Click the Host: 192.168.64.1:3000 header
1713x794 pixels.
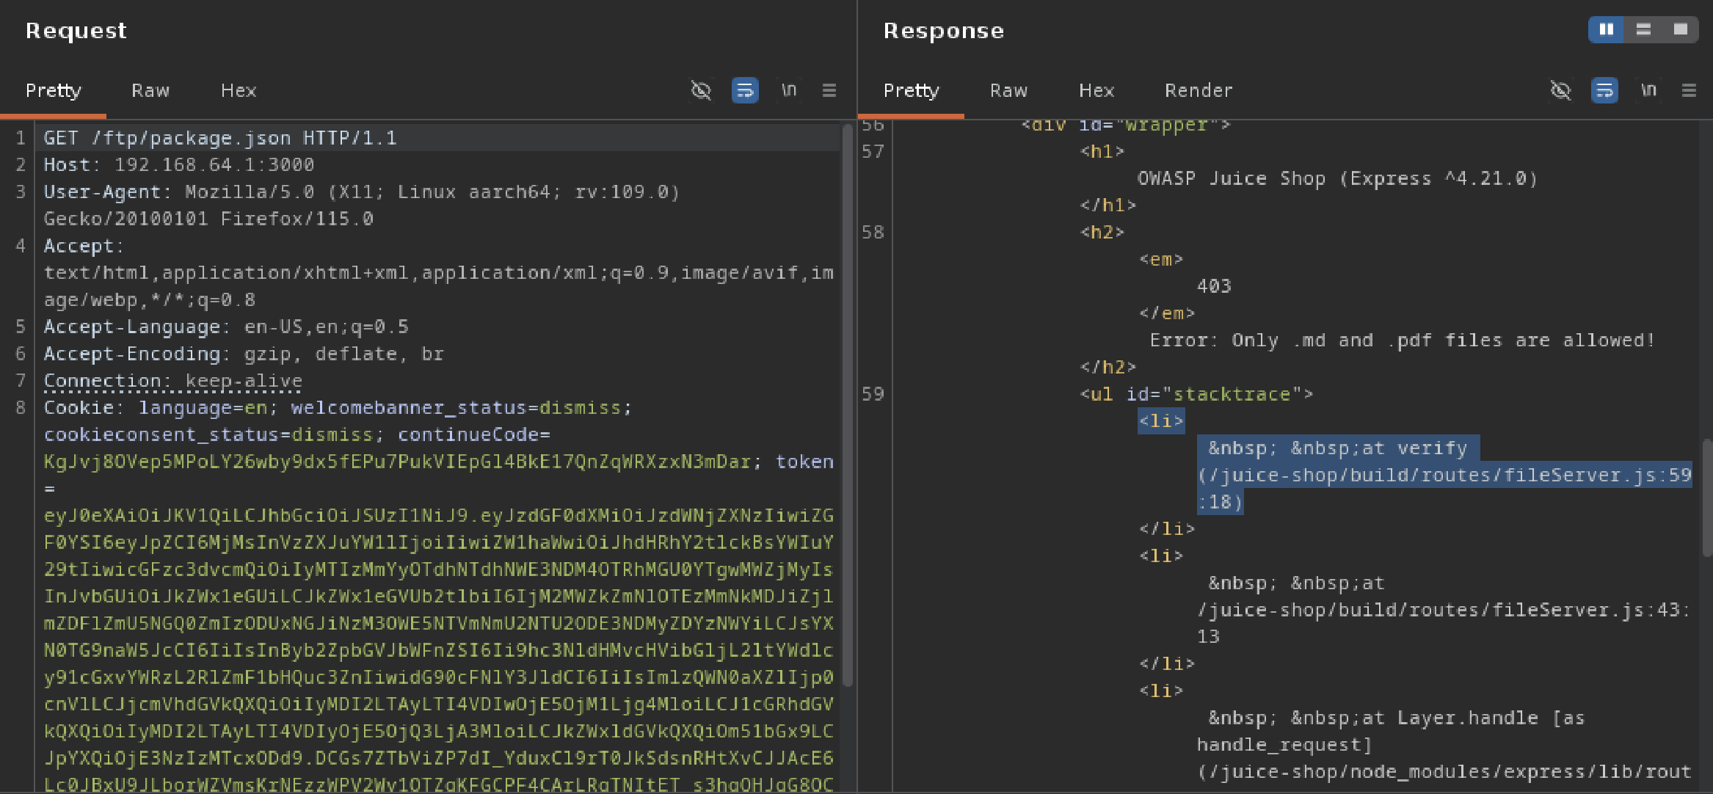179,165
